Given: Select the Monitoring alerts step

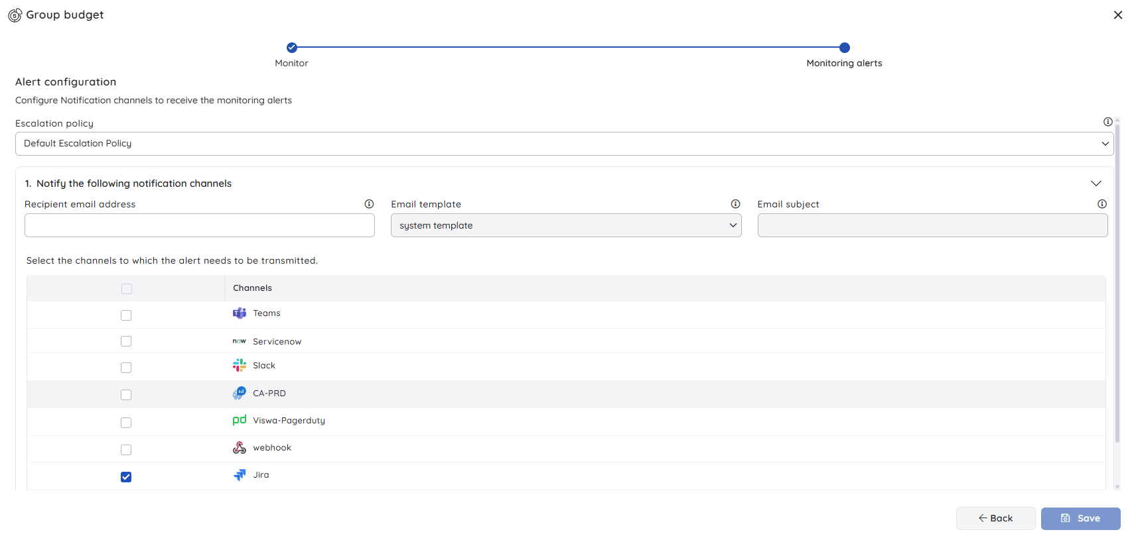Looking at the screenshot, I should coord(845,48).
